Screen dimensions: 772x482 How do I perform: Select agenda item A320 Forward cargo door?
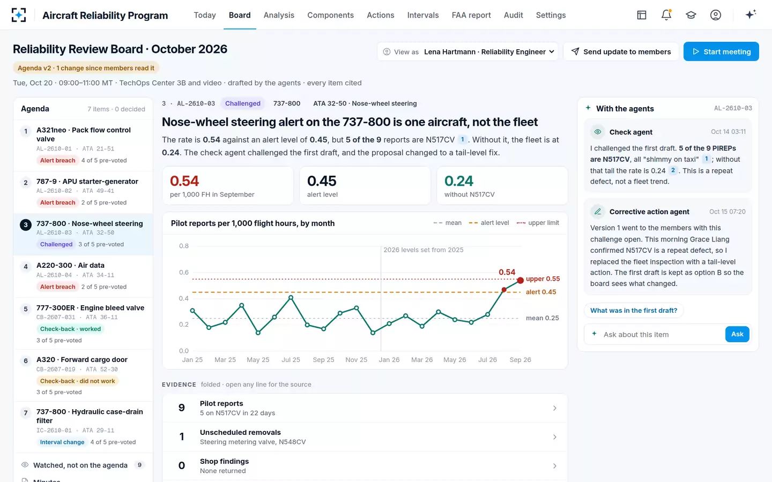[x=83, y=375]
